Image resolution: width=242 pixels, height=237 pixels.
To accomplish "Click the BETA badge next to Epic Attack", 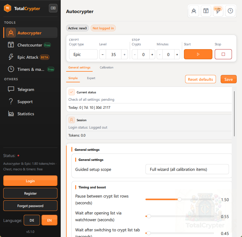I will [x=44, y=57].
